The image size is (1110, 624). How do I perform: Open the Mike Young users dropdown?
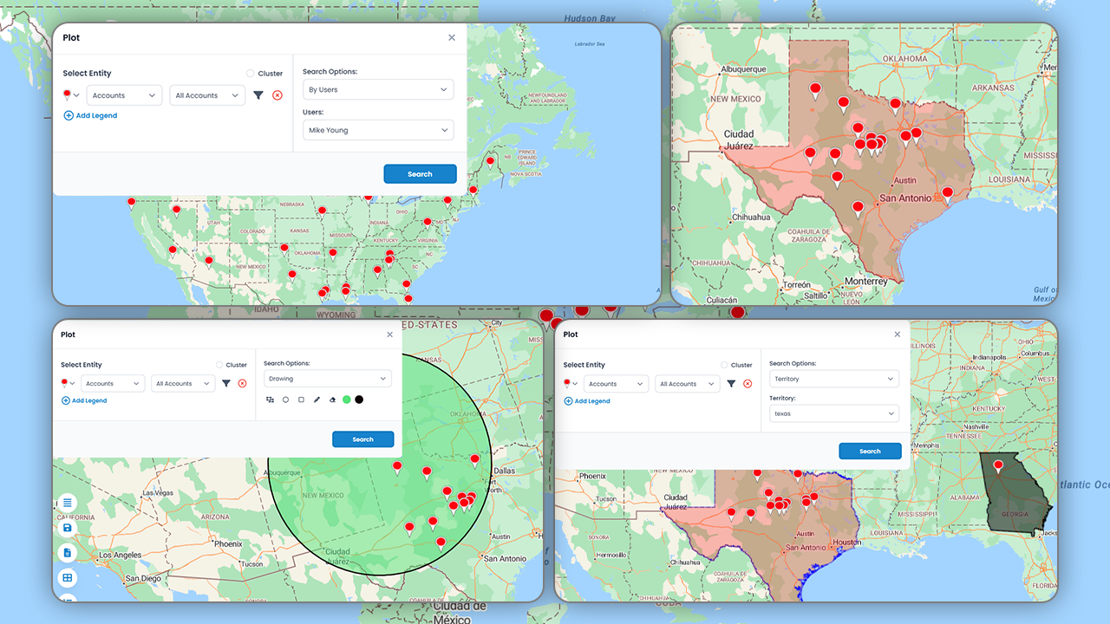pyautogui.click(x=378, y=130)
